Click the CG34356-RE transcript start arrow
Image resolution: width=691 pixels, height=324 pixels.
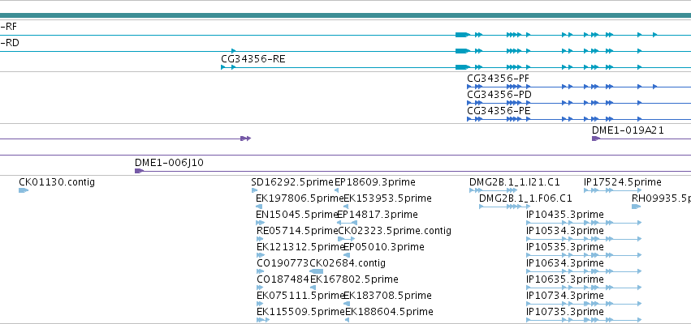coord(223,67)
